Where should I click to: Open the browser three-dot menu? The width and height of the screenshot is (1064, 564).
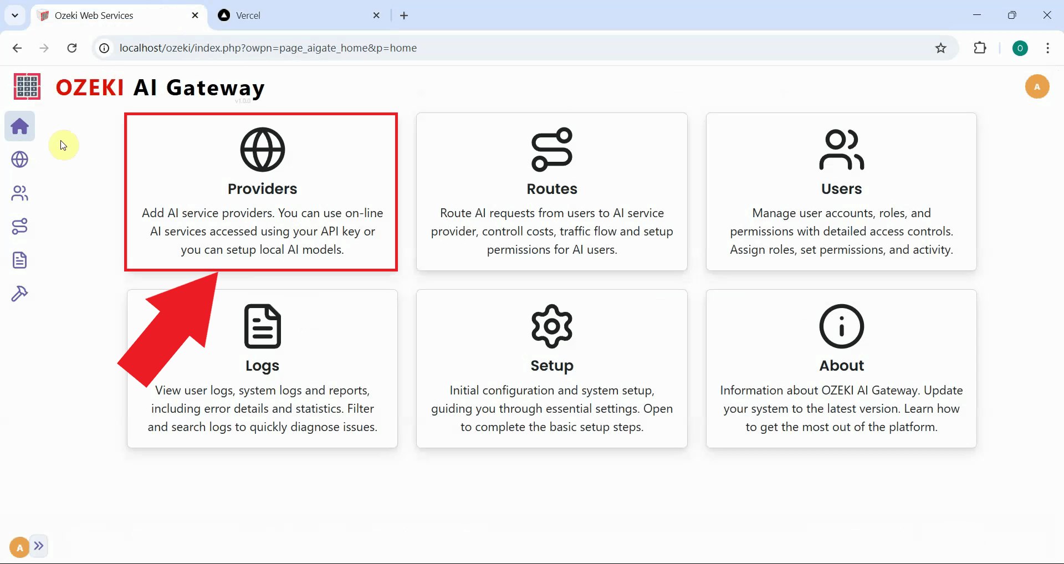click(x=1047, y=48)
